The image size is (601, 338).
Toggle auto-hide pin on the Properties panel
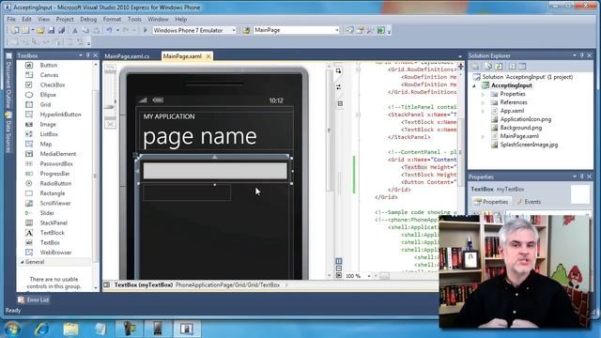coord(581,177)
